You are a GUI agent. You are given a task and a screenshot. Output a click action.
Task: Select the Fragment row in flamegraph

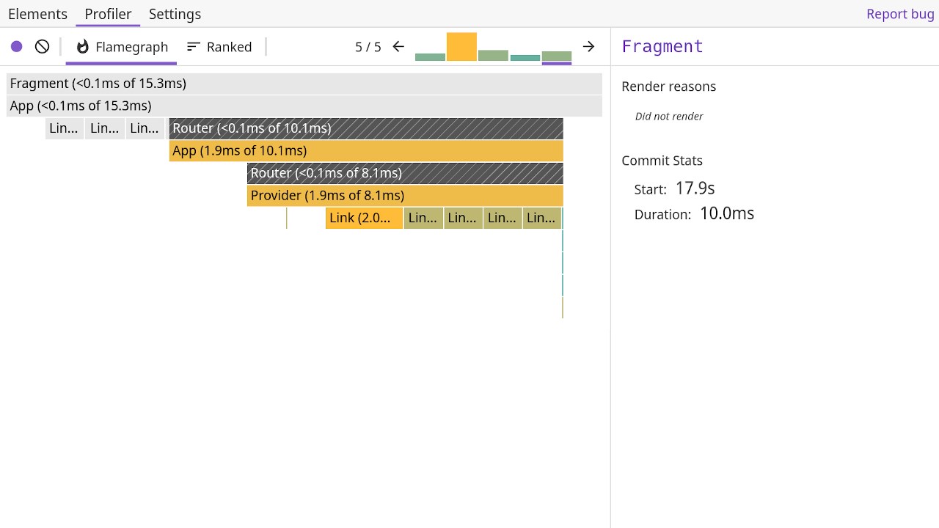[x=304, y=84]
